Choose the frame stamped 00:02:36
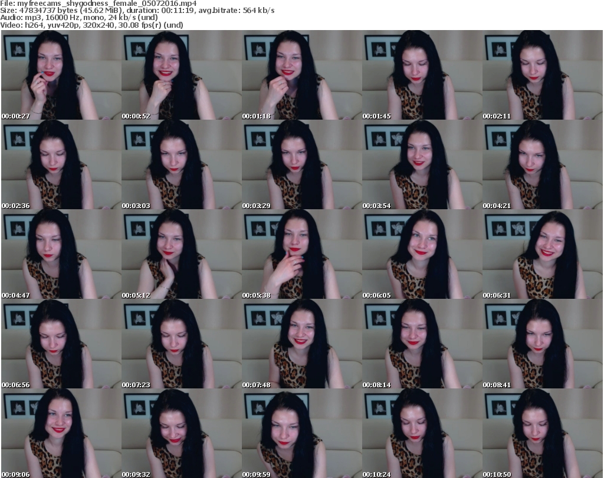This screenshot has height=478, width=604. [x=61, y=164]
